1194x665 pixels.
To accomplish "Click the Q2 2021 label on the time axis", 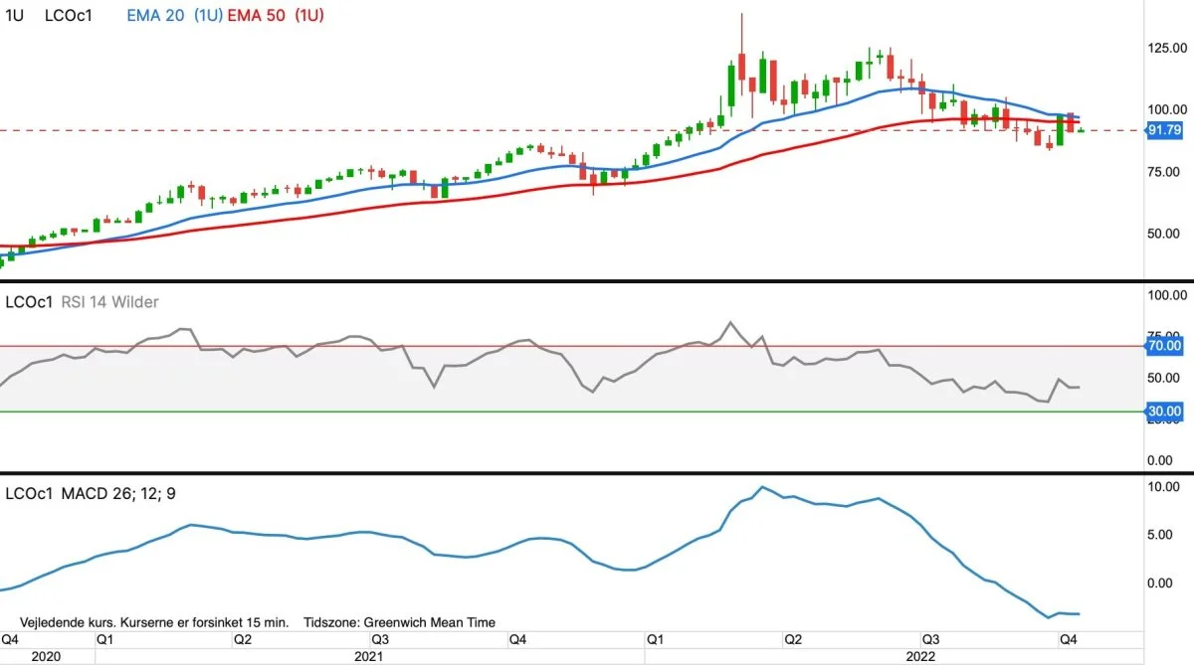I will (242, 639).
